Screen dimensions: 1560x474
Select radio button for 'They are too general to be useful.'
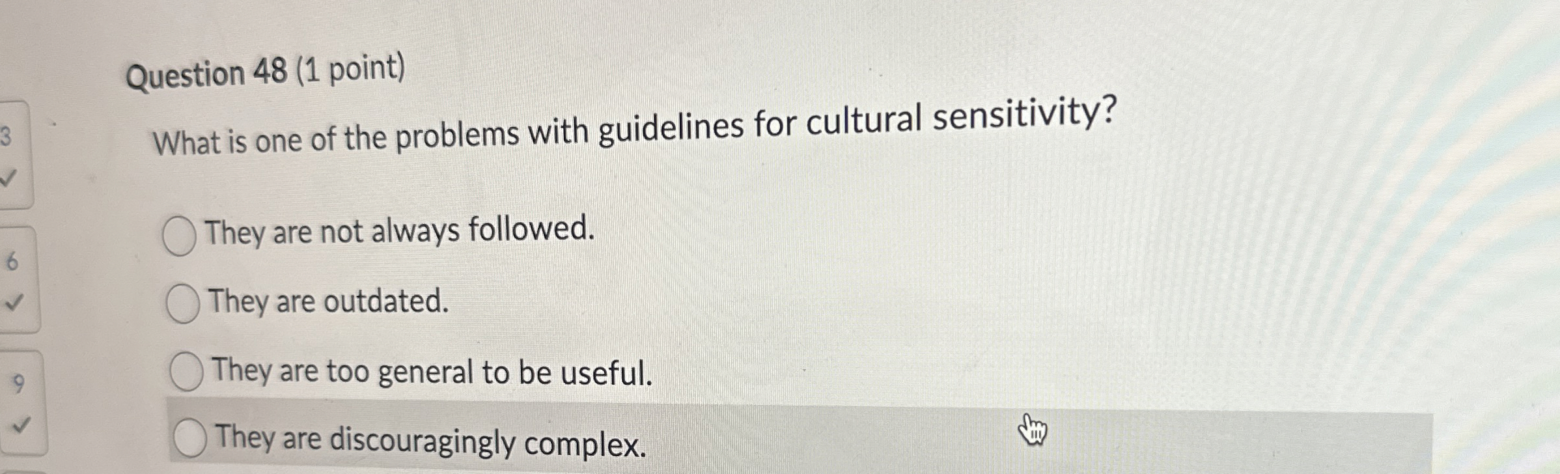click(x=188, y=371)
